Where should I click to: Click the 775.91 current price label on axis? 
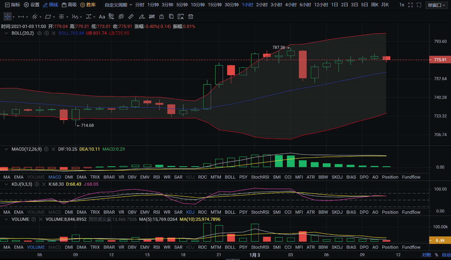(x=440, y=60)
